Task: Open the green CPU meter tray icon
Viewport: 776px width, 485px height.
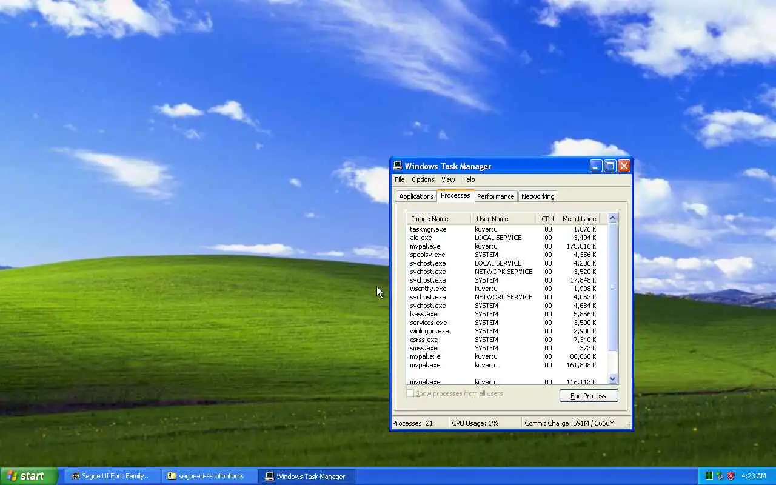Action: [709, 476]
